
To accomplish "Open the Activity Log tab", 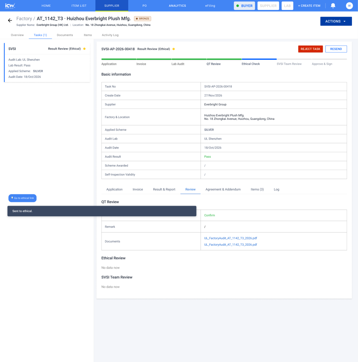I will (x=110, y=35).
